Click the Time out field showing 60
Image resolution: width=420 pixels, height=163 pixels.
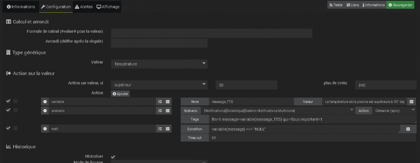[x=313, y=138]
